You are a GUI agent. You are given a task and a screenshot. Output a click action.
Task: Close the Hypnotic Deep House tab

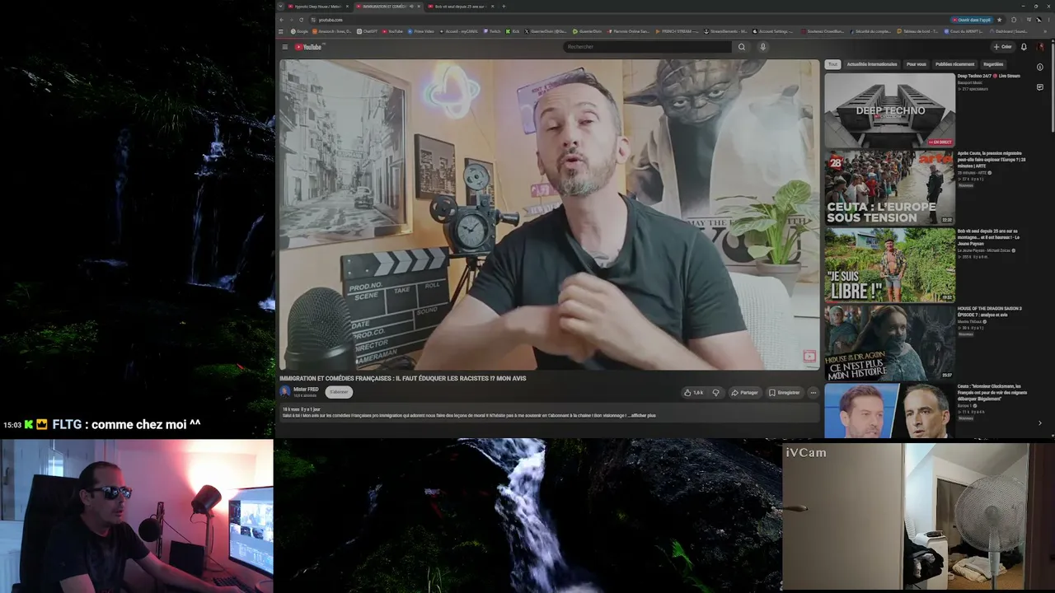pyautogui.click(x=346, y=7)
